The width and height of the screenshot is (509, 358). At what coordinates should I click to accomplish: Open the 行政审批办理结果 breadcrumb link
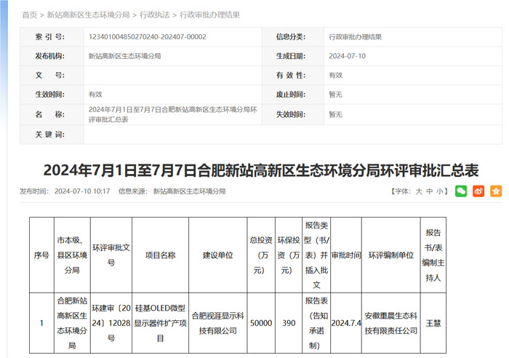[x=209, y=15]
